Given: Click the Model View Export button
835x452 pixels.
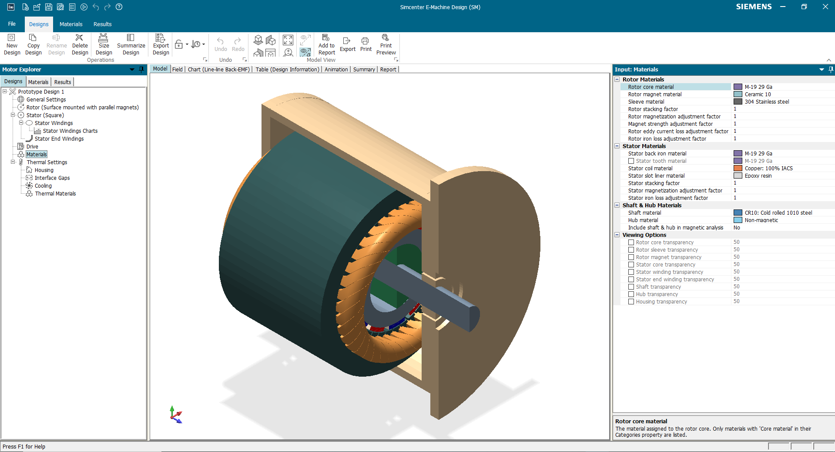Looking at the screenshot, I should (x=348, y=44).
